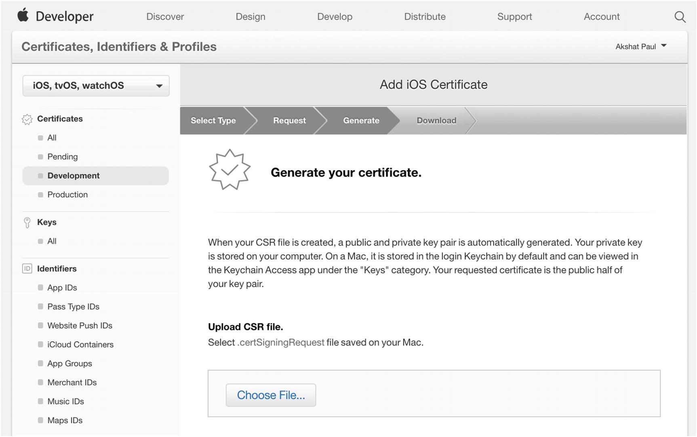
Task: Click the Identifiers ID badge icon
Action: (27, 269)
